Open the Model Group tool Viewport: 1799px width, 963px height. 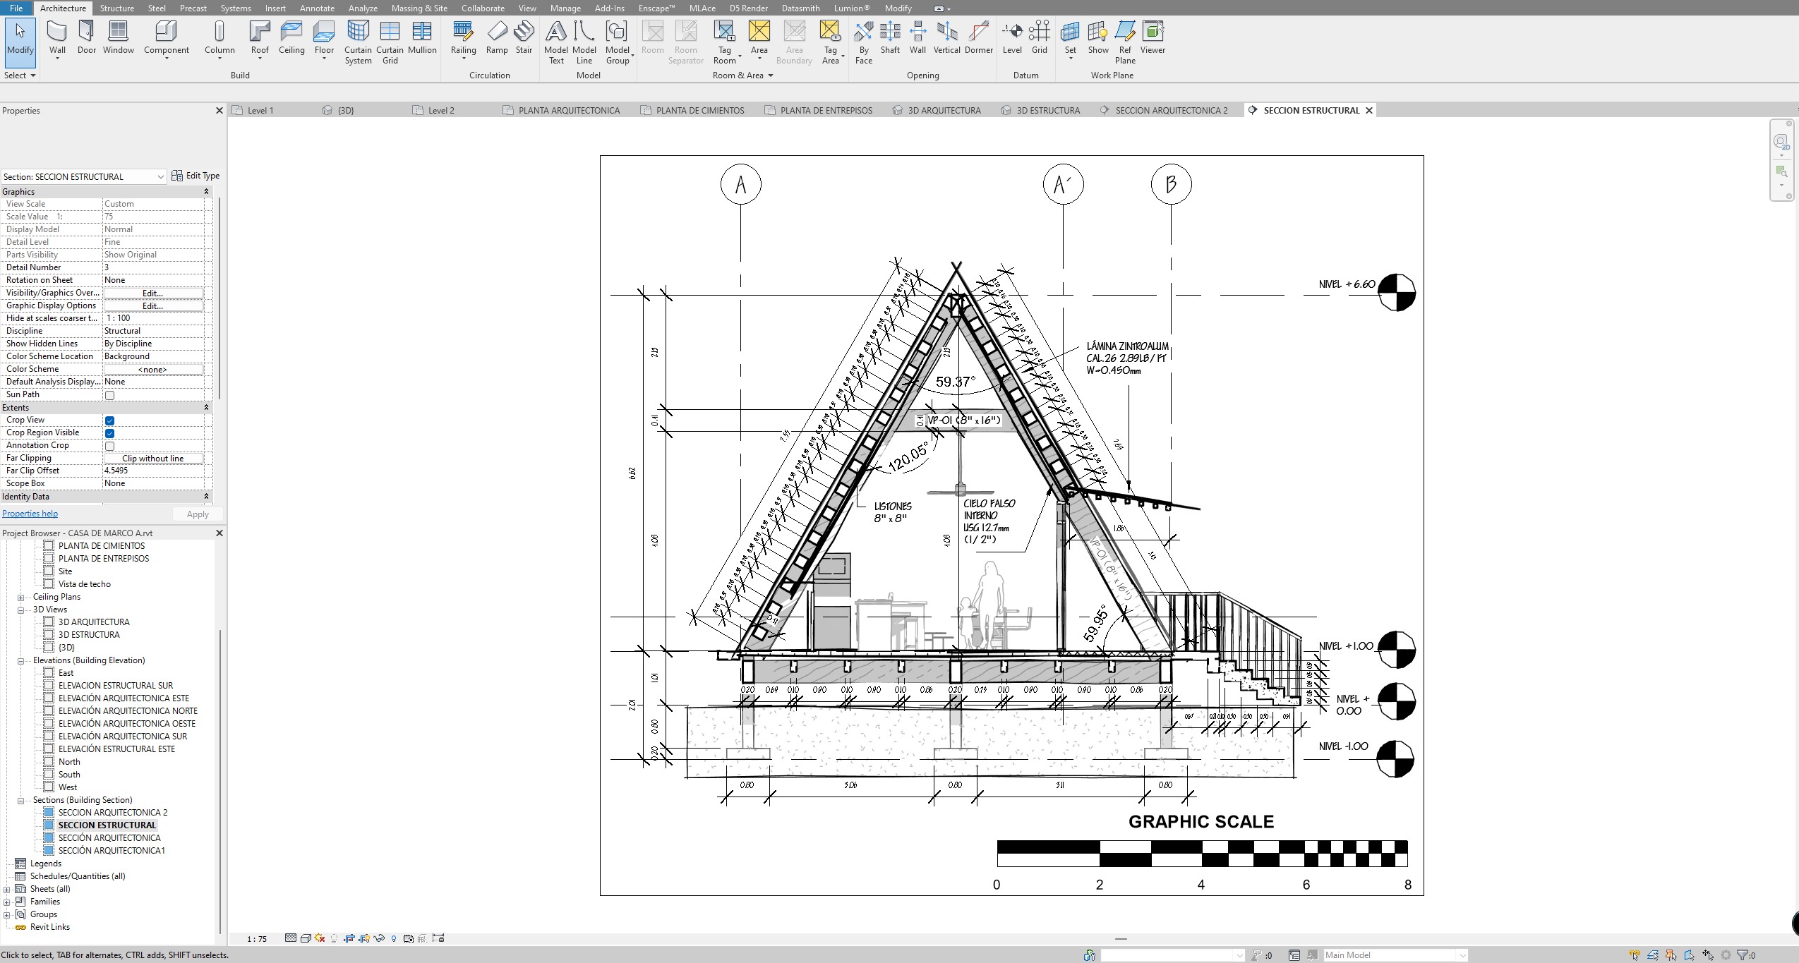[618, 42]
